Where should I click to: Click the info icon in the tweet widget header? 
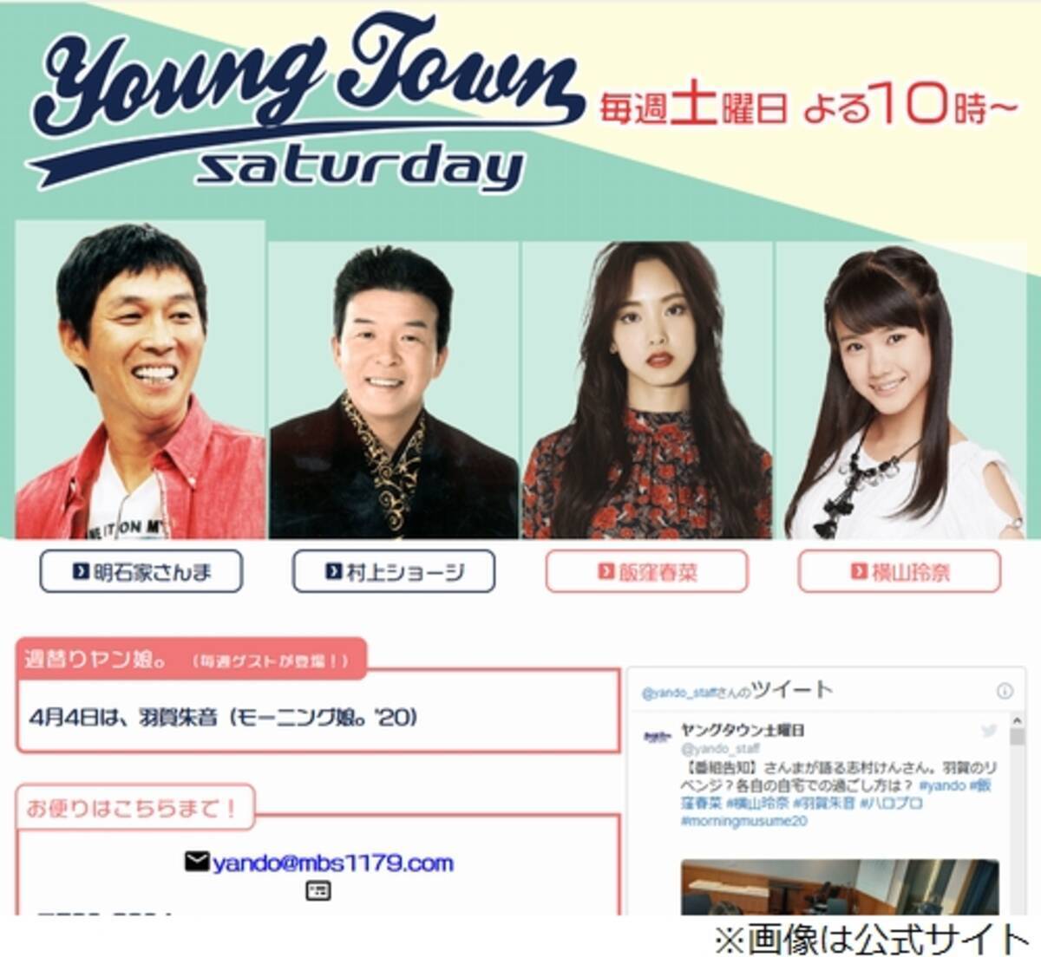[x=1005, y=691]
